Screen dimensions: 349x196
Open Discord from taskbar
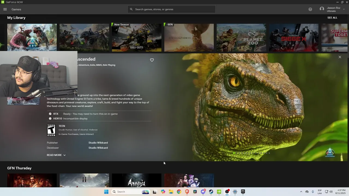(x=203, y=192)
